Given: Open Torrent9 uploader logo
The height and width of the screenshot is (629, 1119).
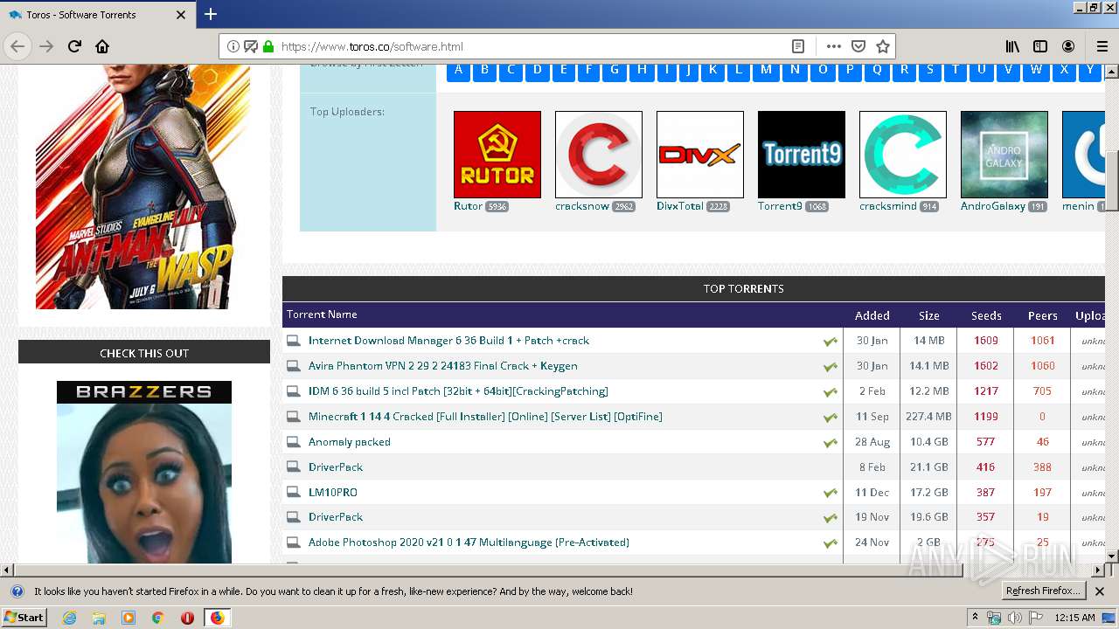Looking at the screenshot, I should (x=802, y=155).
